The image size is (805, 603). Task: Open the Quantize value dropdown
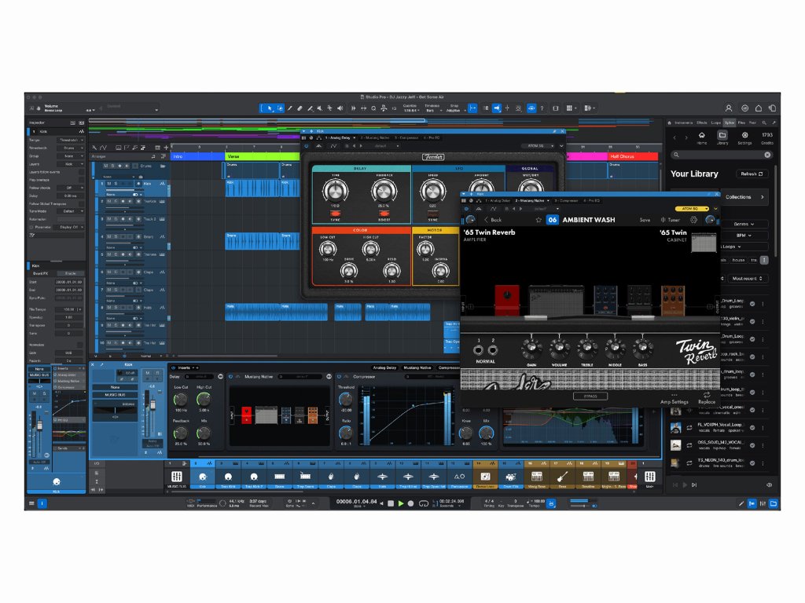(x=411, y=108)
